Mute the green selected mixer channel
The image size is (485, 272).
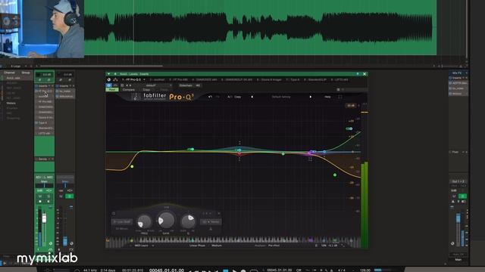point(40,196)
